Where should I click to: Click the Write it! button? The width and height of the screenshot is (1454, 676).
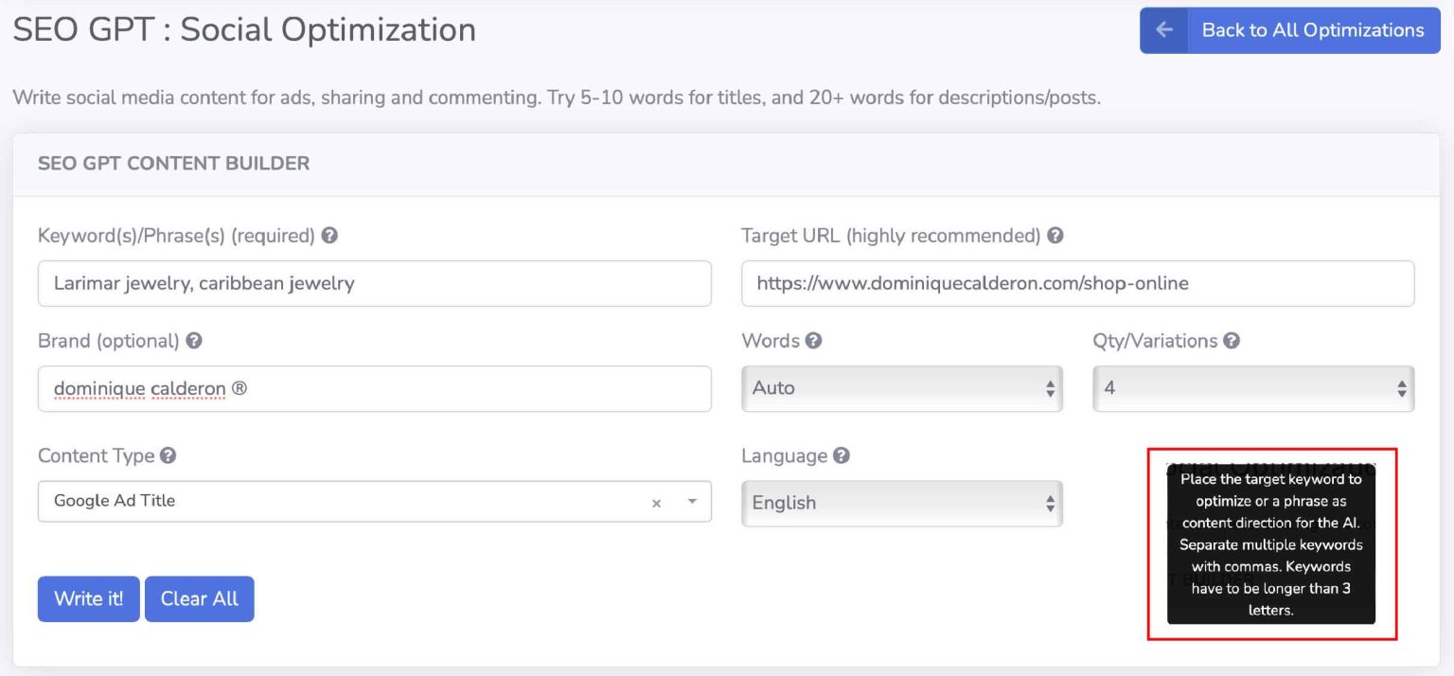click(88, 598)
